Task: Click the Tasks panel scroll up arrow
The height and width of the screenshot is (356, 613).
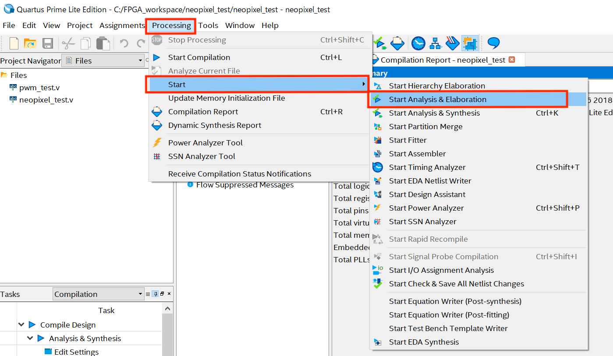Action: click(x=167, y=309)
